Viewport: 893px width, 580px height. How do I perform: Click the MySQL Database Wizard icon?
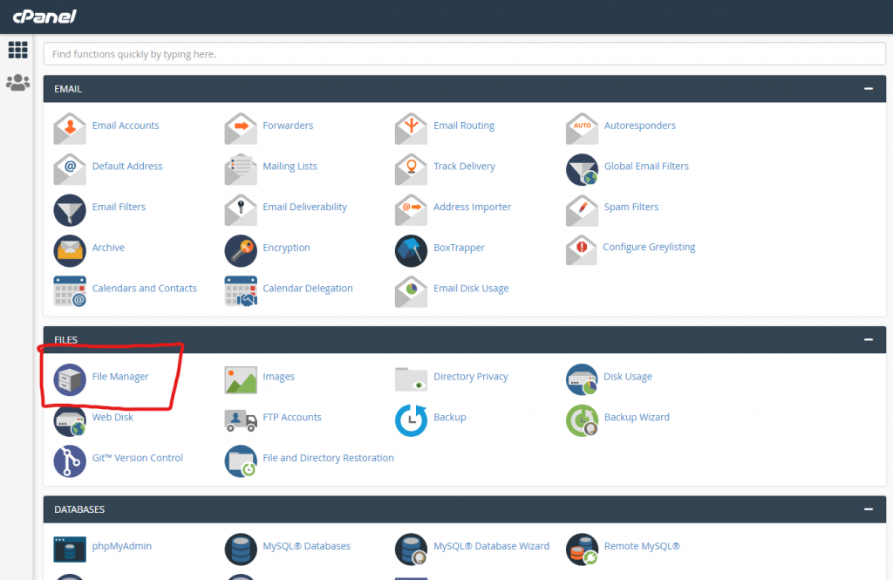coord(411,549)
